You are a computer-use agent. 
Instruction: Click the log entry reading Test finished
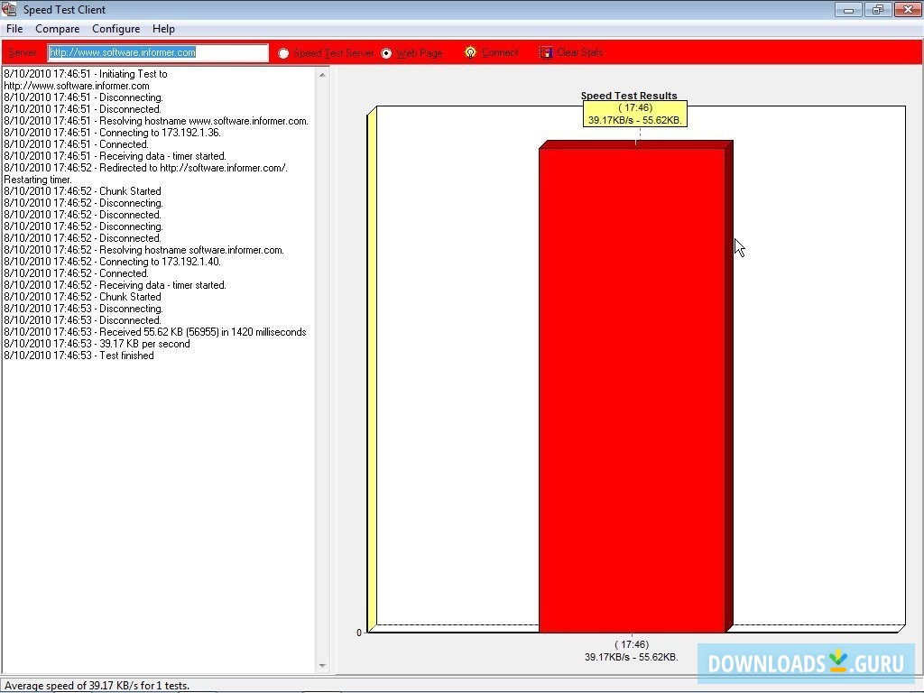[79, 355]
